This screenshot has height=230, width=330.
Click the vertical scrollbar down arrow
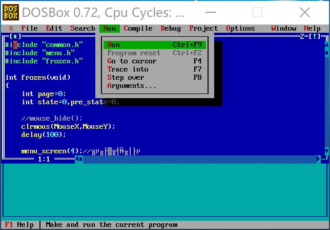(x=326, y=151)
